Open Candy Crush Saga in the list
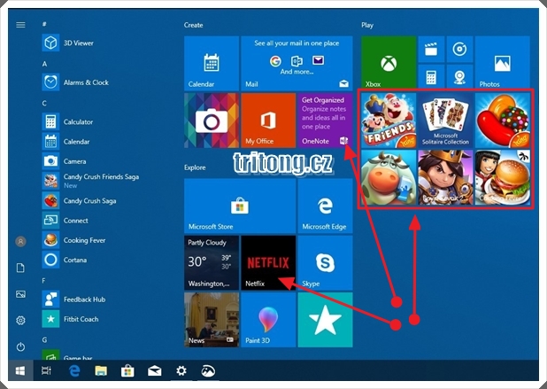The height and width of the screenshot is (389, 547). (90, 201)
